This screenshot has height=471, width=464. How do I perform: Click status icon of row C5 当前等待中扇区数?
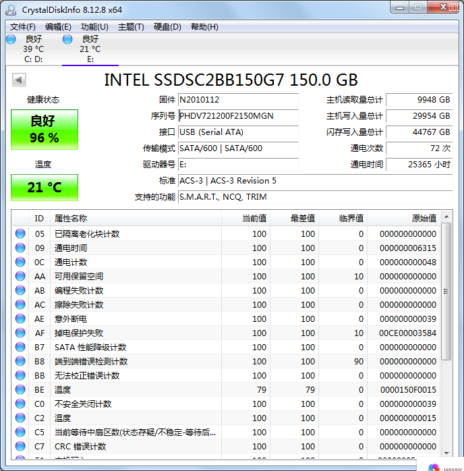click(20, 432)
